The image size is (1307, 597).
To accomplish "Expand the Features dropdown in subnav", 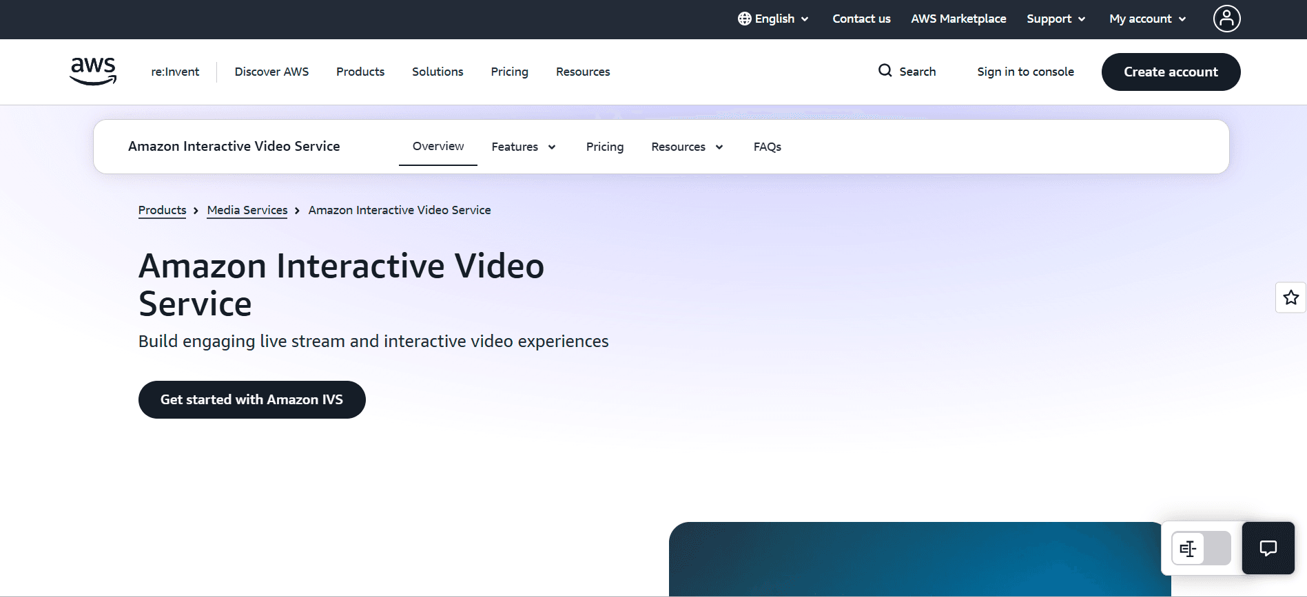I will (524, 147).
